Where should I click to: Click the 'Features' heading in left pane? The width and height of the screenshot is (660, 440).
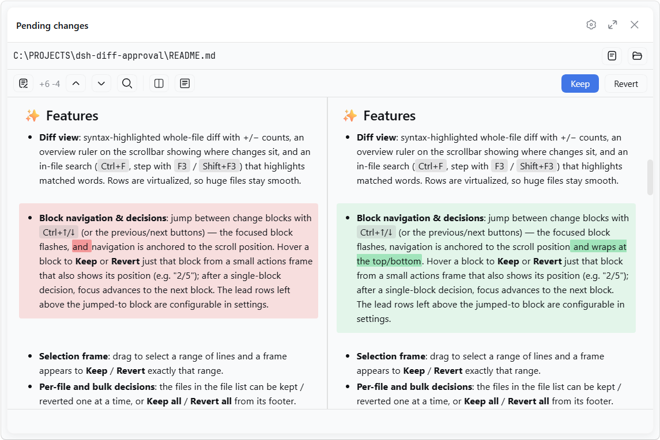(x=72, y=116)
